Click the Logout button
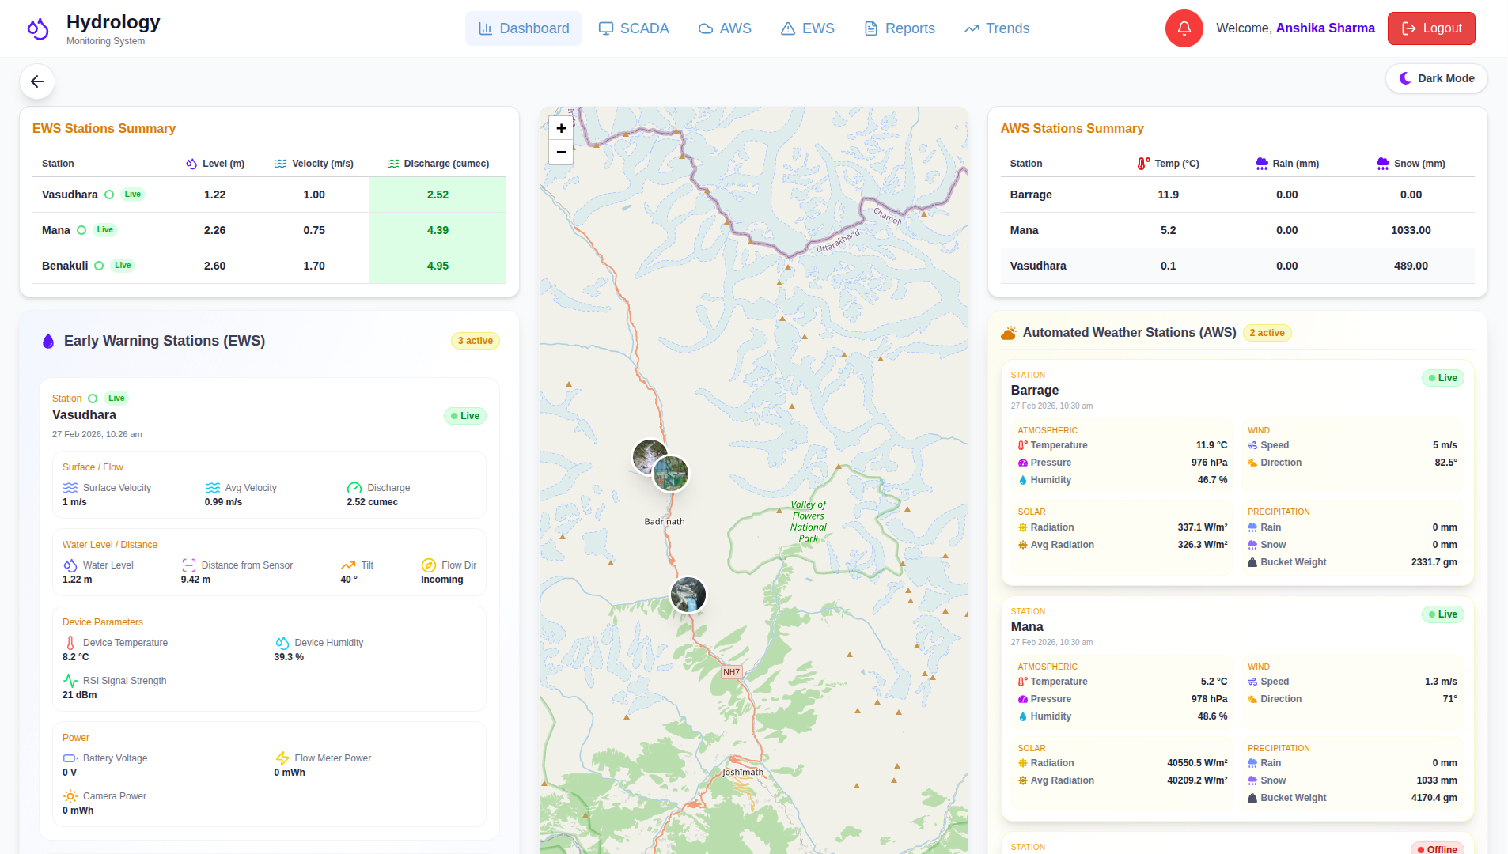Image resolution: width=1508 pixels, height=854 pixels. click(x=1430, y=28)
